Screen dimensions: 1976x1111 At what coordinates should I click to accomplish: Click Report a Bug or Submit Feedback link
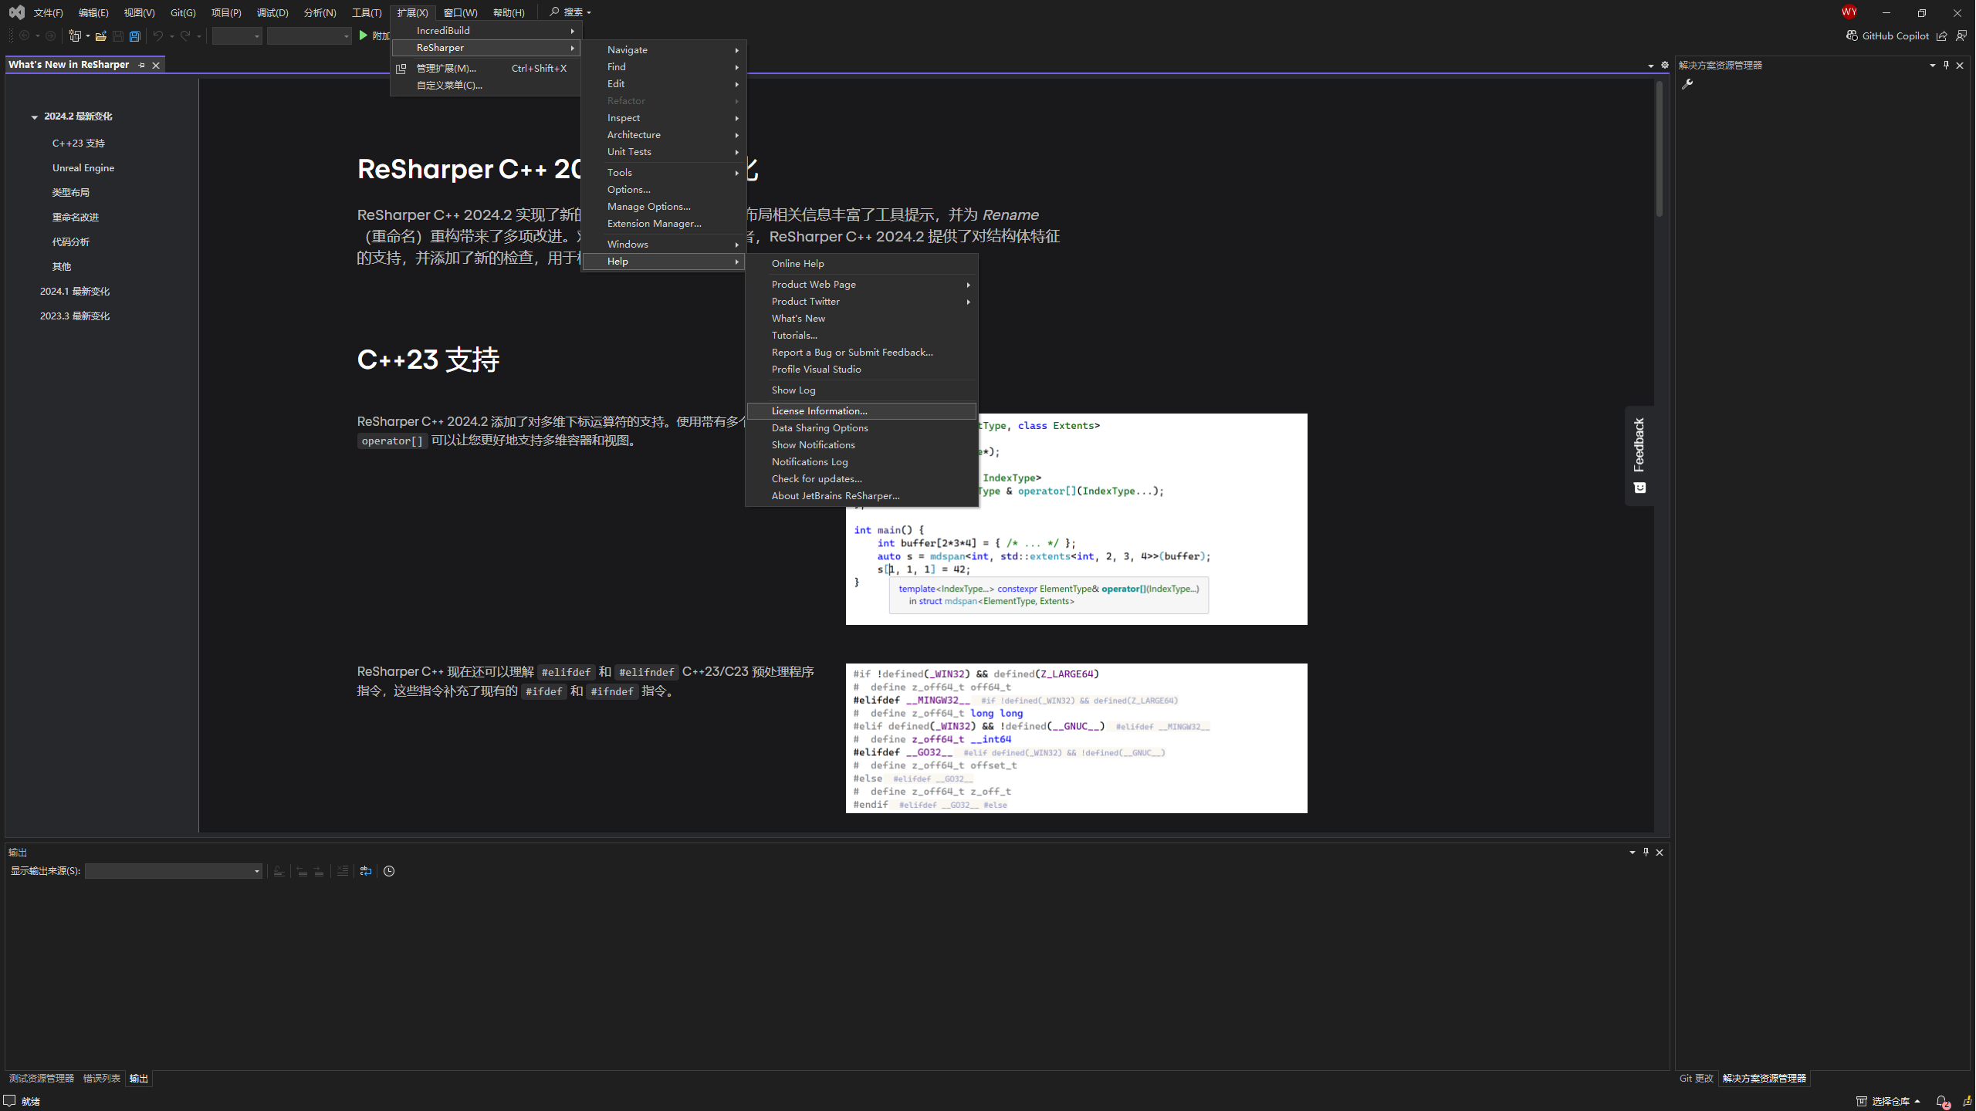pyautogui.click(x=851, y=351)
